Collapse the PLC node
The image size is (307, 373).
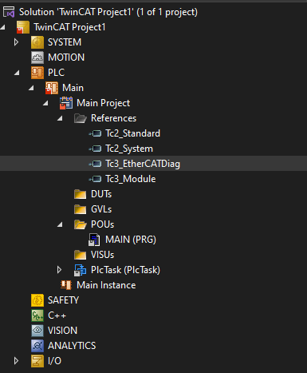pyautogui.click(x=17, y=73)
